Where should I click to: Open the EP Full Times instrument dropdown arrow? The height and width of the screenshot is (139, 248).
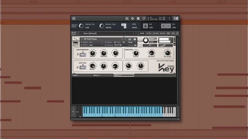[82, 39]
